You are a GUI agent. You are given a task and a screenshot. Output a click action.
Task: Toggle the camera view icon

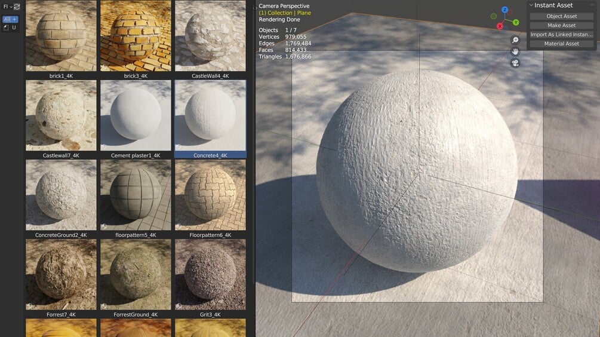[515, 63]
